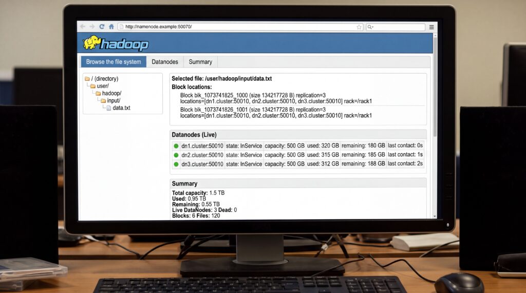This screenshot has height=293, width=526.
Task: Reload the page with refresh icon
Action: 102,27
